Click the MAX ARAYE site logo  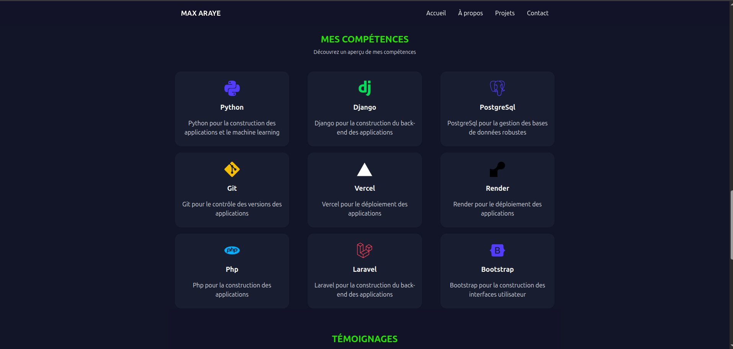click(x=201, y=13)
